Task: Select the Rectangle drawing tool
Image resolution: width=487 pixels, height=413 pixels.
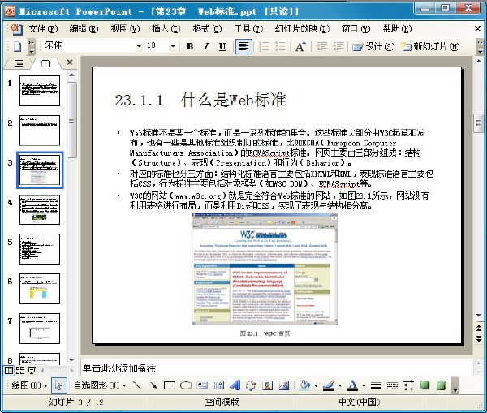Action: pyautogui.click(x=170, y=385)
